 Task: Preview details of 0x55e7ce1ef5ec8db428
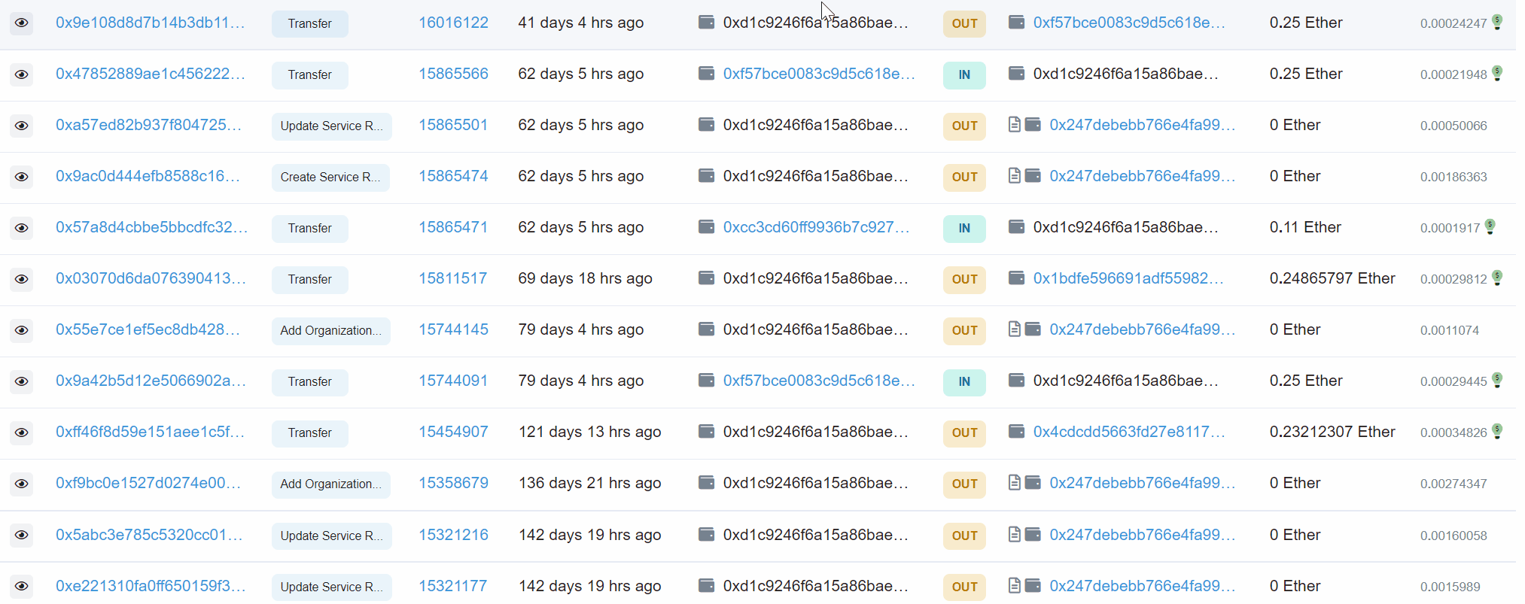click(22, 330)
